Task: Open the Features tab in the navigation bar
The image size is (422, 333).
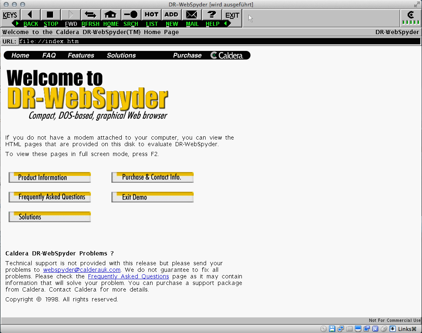Action: (x=81, y=55)
